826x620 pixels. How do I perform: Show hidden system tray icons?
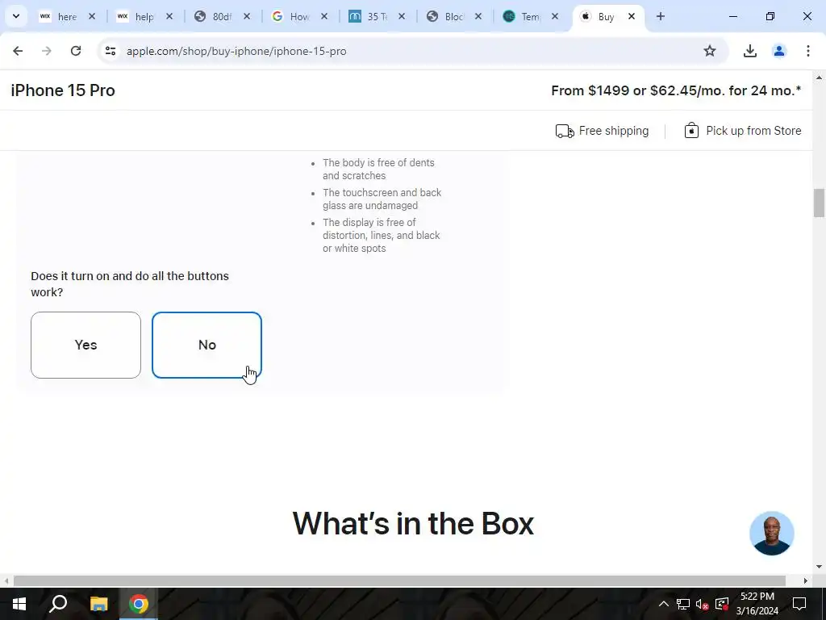[x=664, y=604]
